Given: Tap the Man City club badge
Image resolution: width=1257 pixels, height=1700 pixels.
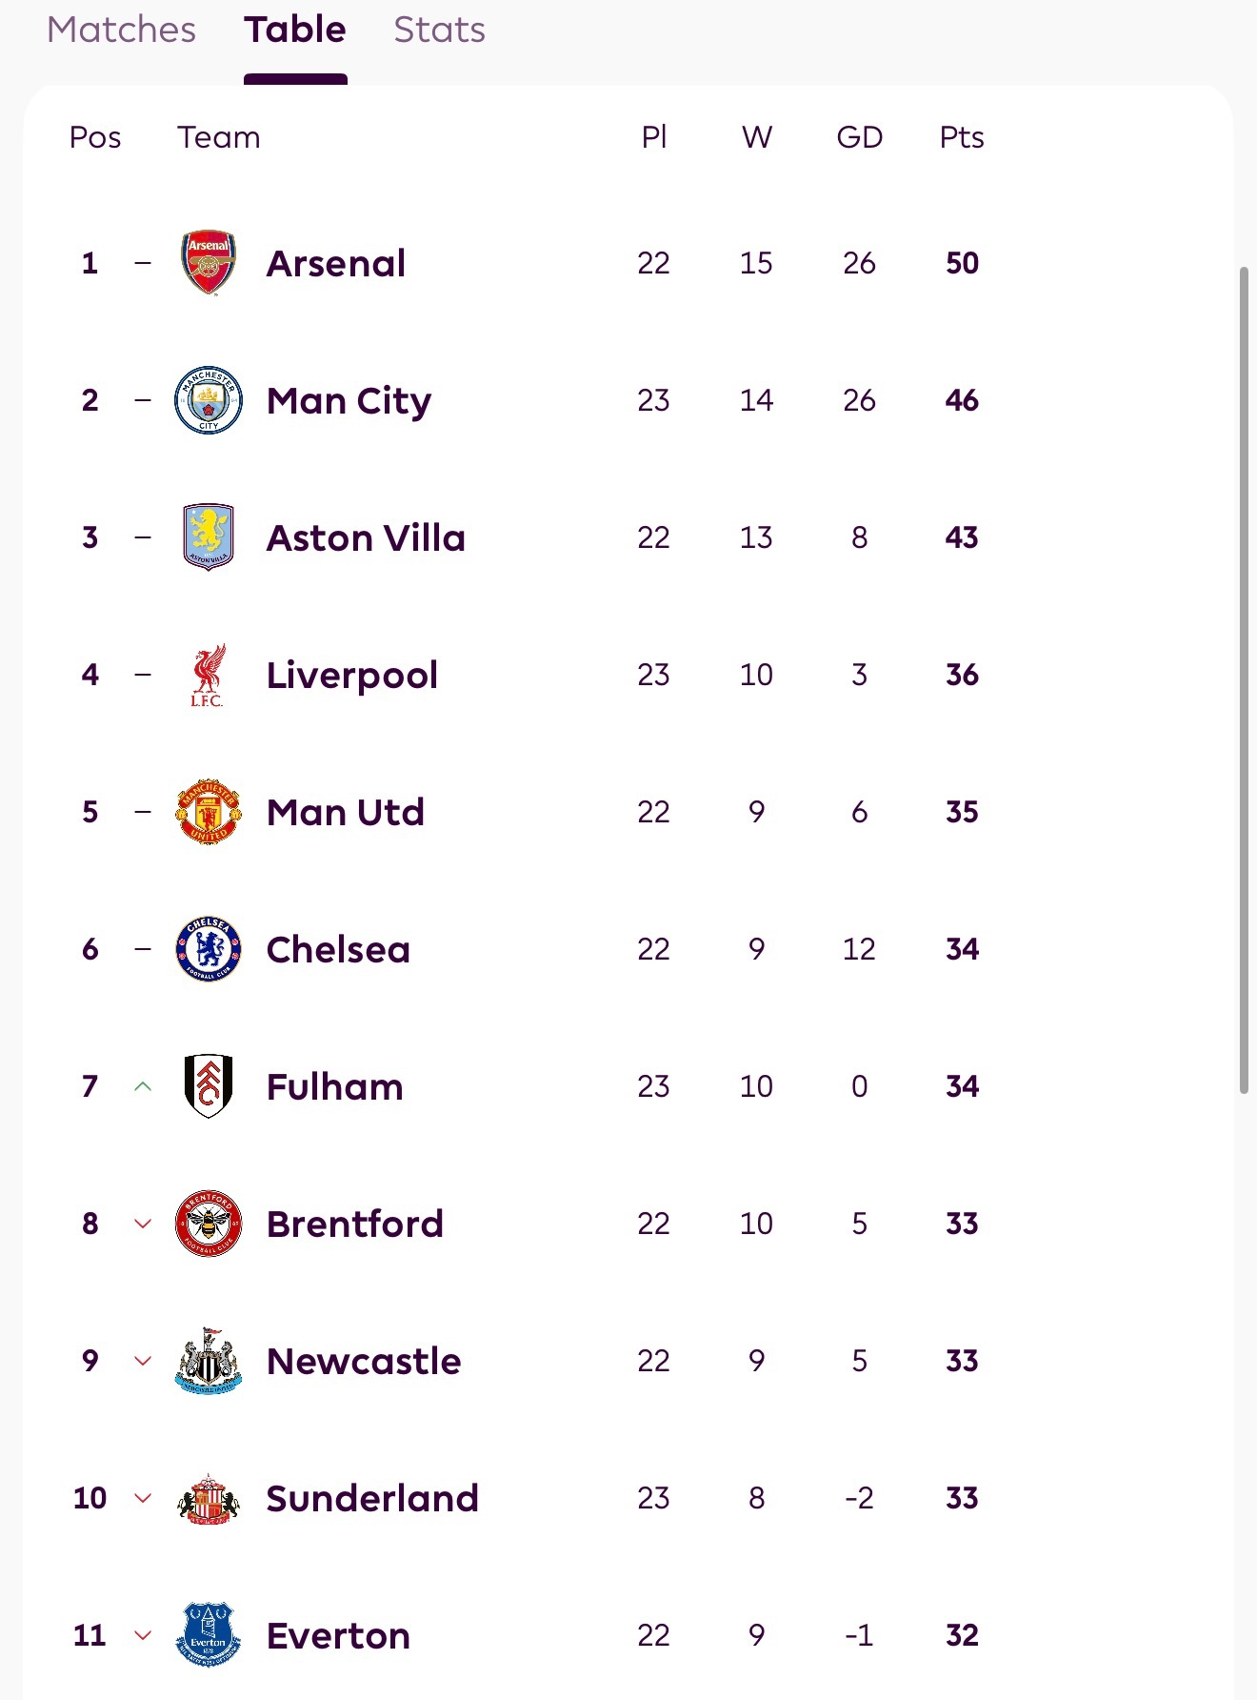Looking at the screenshot, I should click(x=209, y=400).
